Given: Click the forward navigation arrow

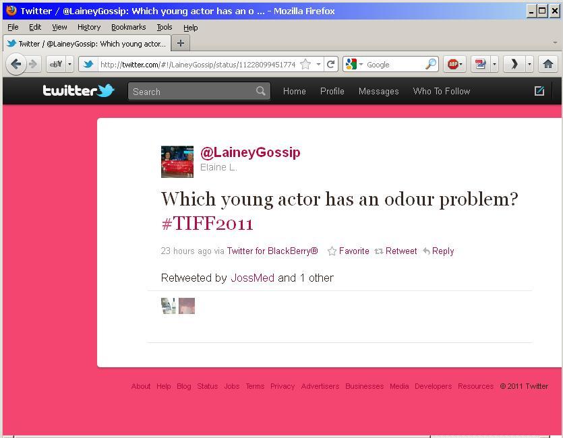Looking at the screenshot, I should point(33,64).
